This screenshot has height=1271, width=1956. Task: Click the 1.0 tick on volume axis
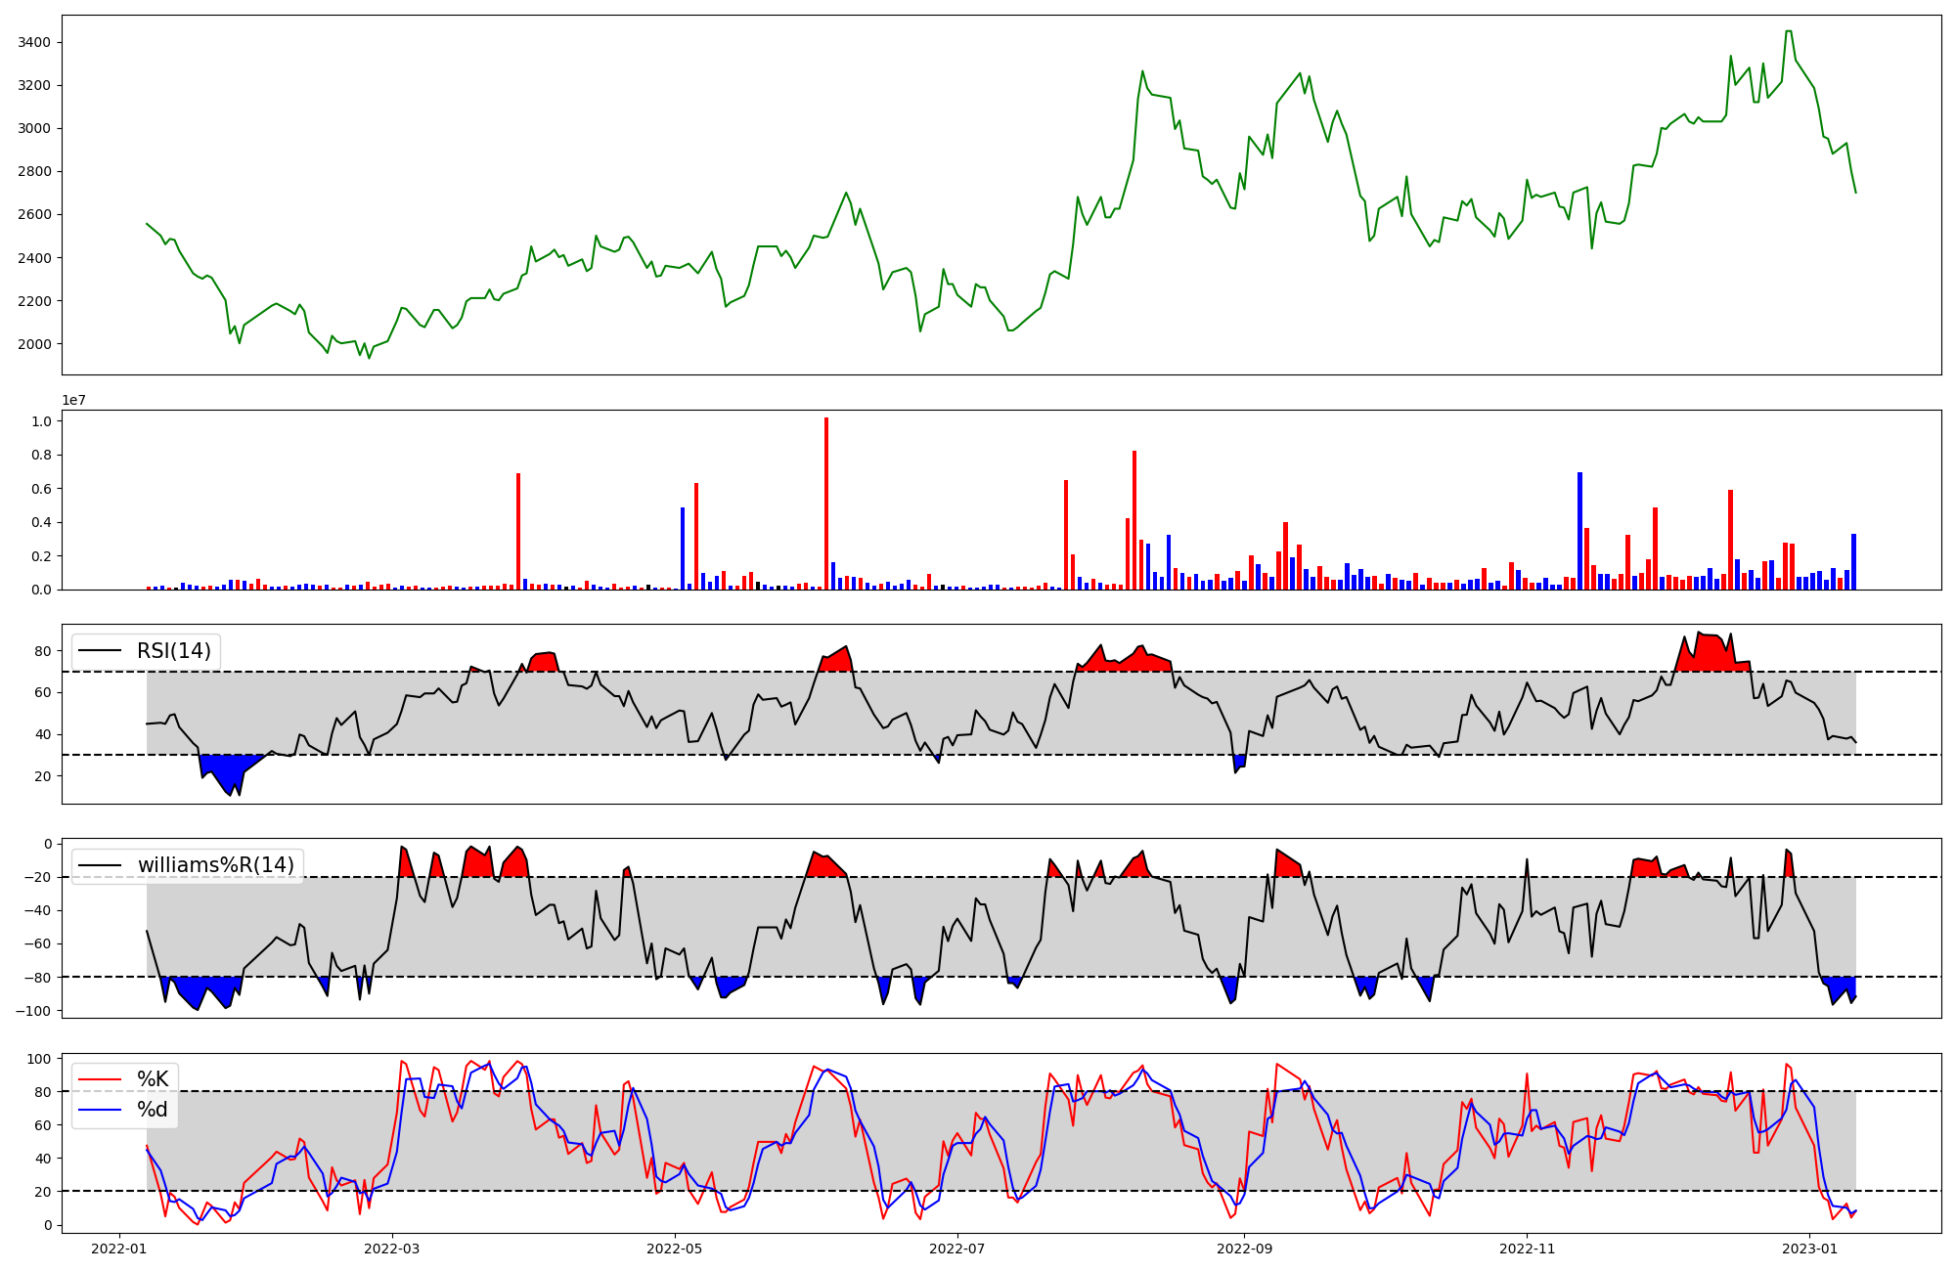[x=41, y=421]
